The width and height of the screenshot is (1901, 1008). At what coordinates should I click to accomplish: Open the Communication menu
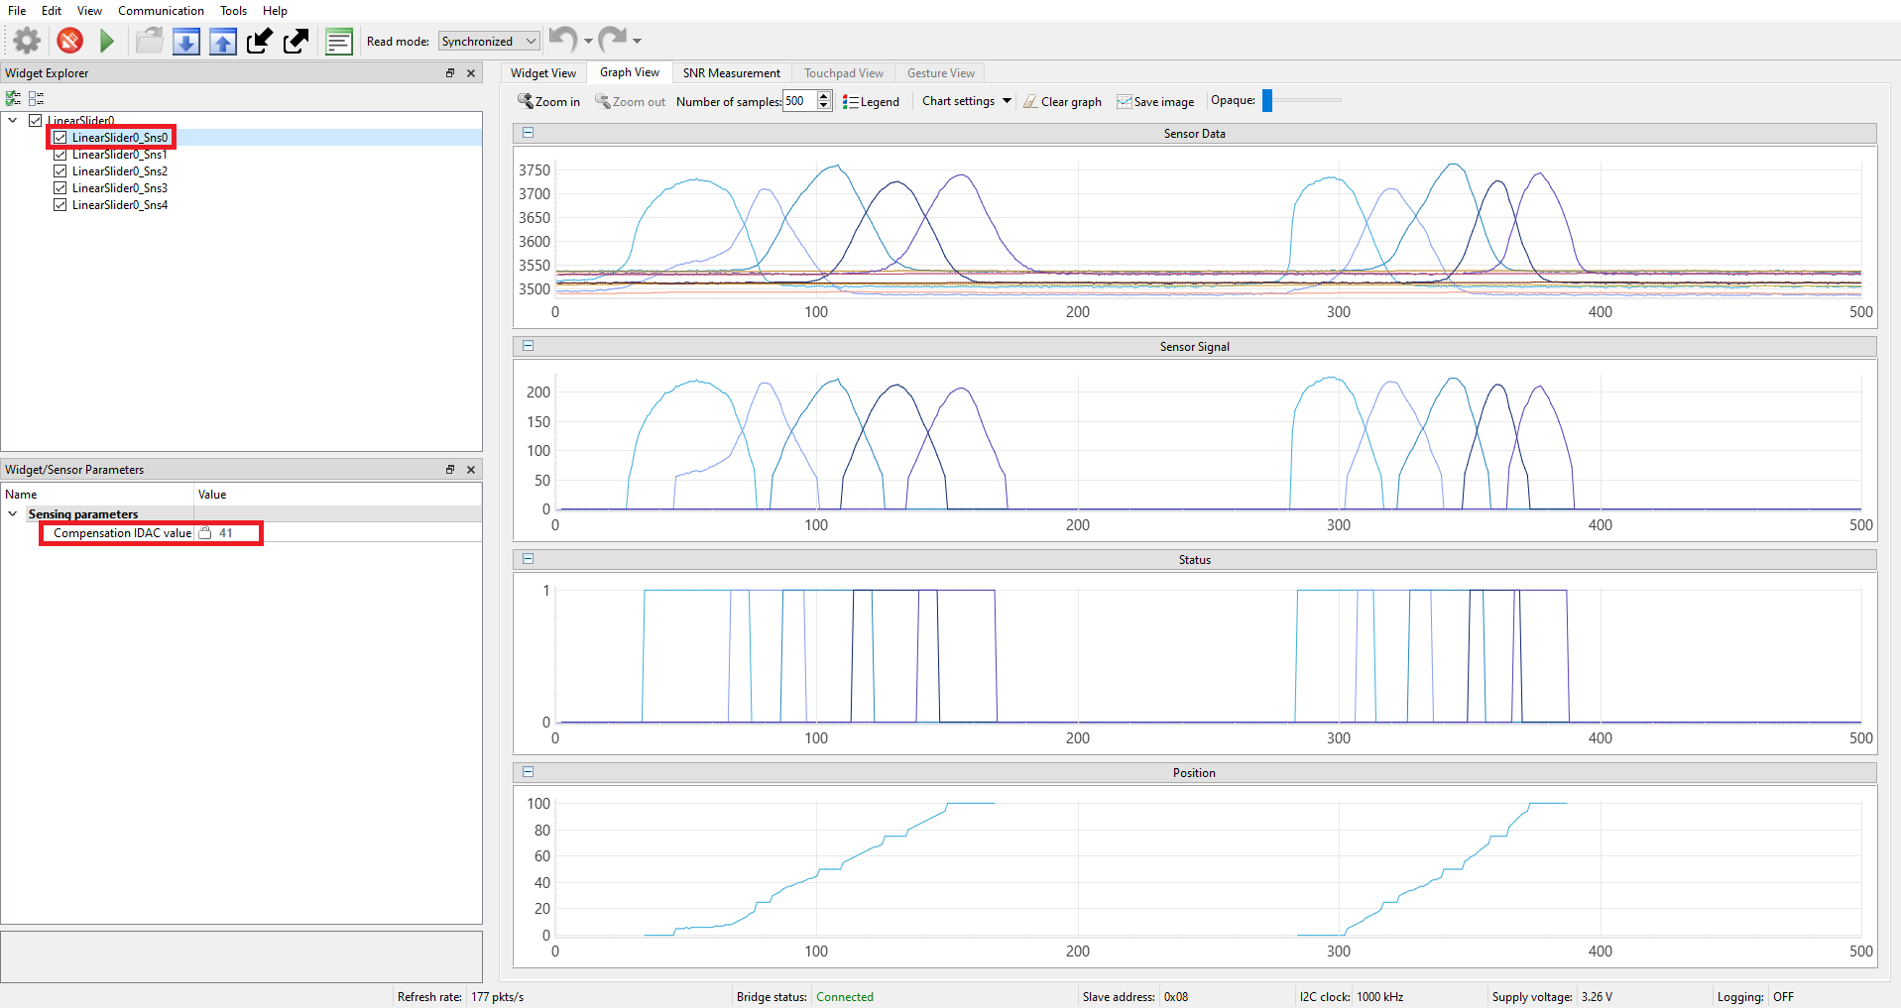(x=161, y=11)
